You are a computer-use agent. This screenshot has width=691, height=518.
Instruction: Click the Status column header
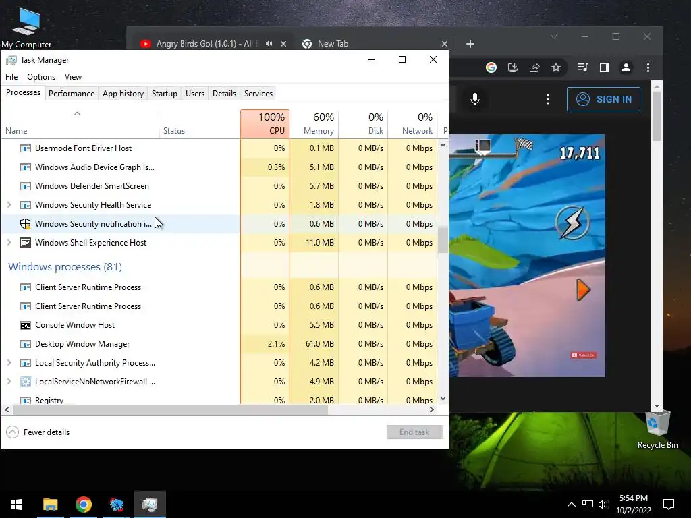click(x=200, y=124)
